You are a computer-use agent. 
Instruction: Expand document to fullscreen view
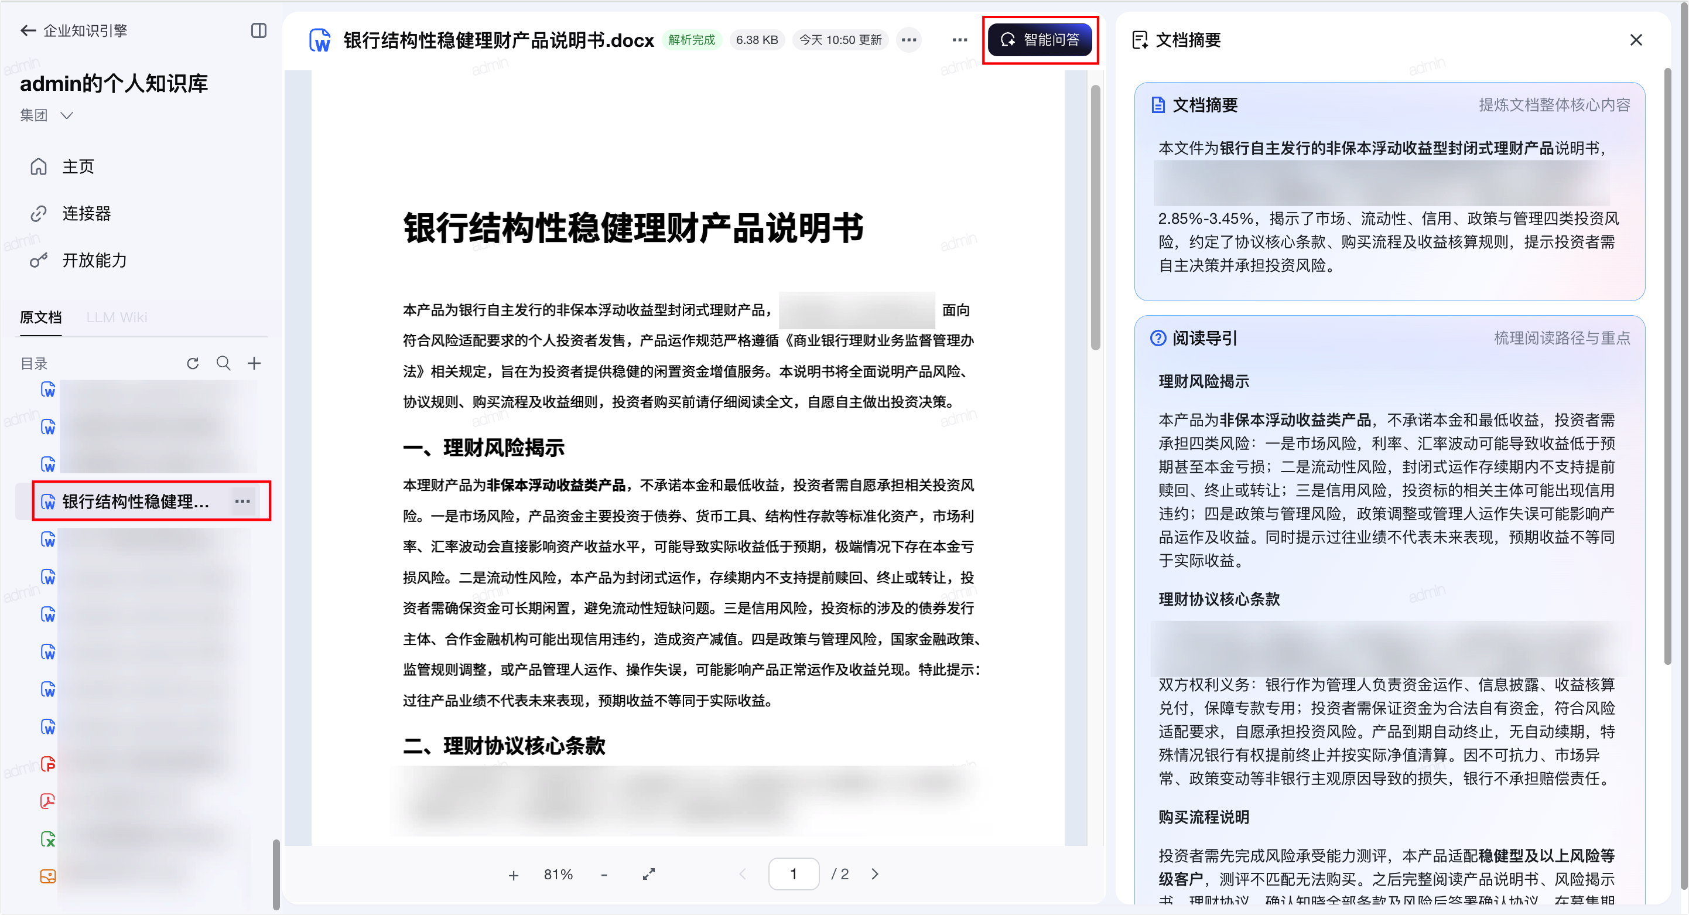pos(649,875)
